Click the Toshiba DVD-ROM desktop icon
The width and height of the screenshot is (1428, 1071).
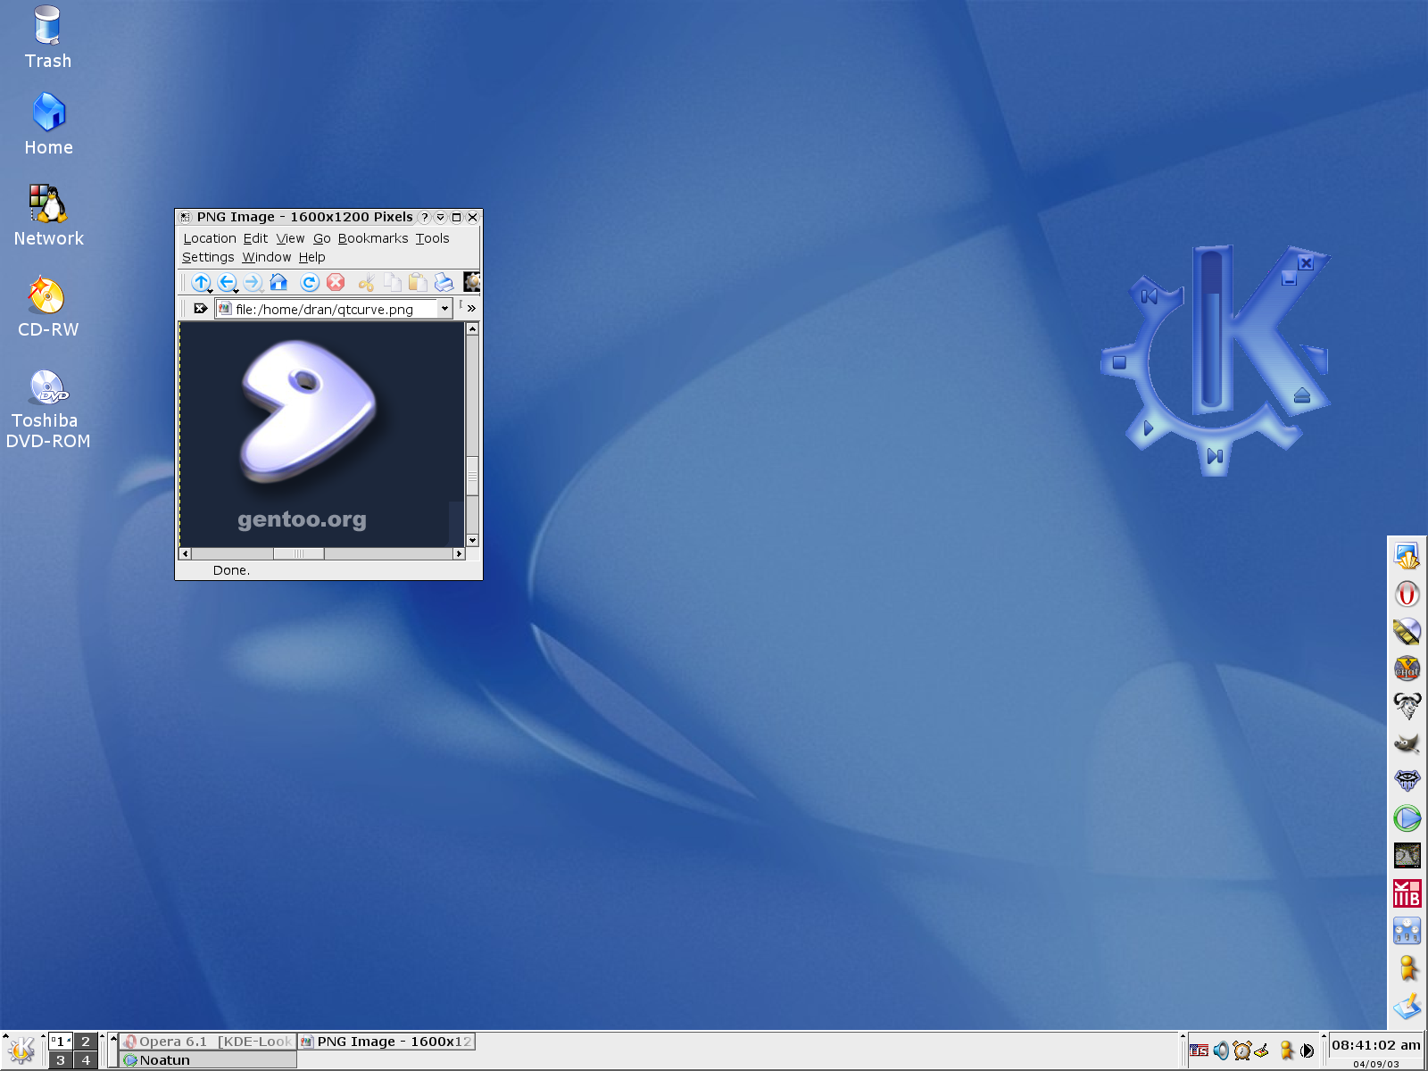[x=47, y=411]
